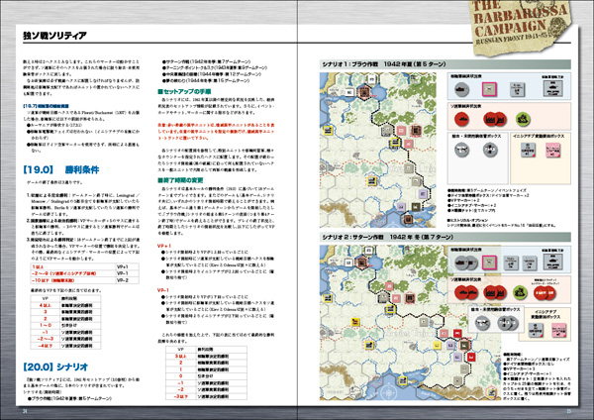This screenshot has width=594, height=420.
Task: Select the grey initiative marker in Scenario 1 initiative box
Action: click(x=528, y=151)
